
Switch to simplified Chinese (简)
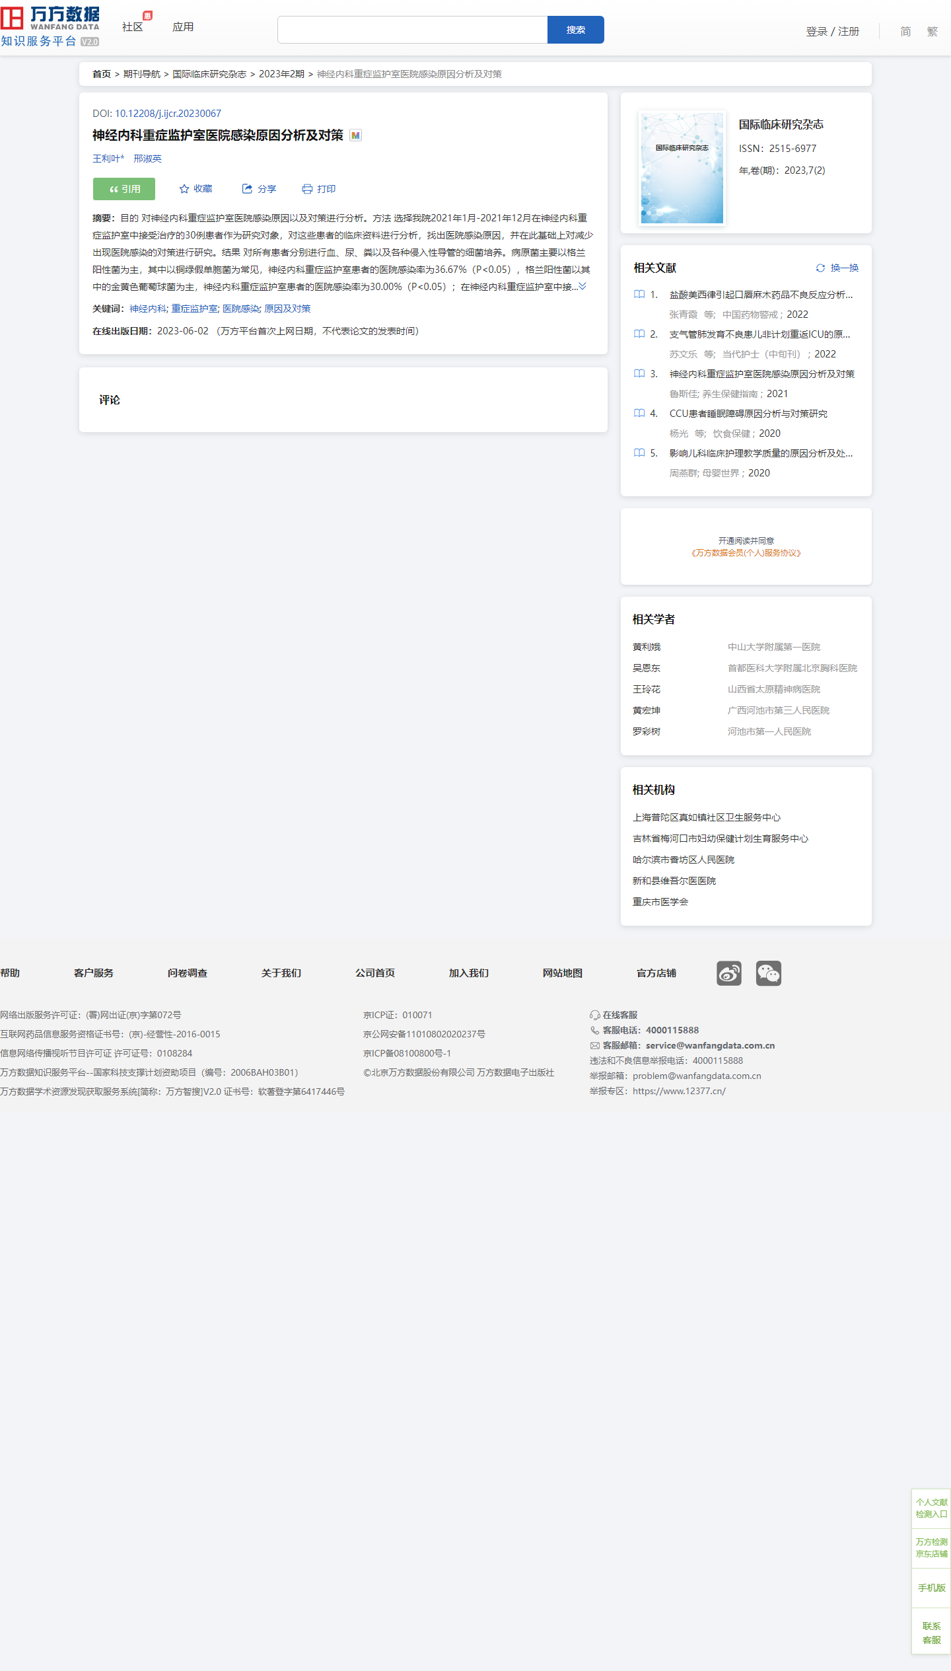(905, 32)
